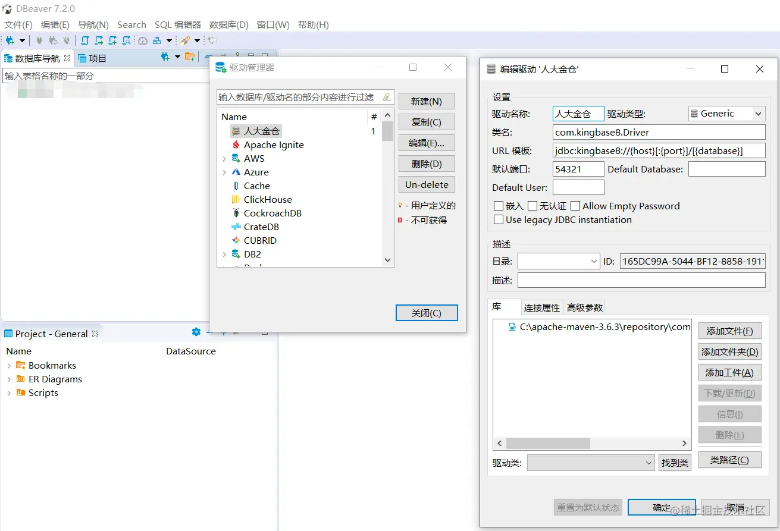Switch to the 项目 tab

point(92,58)
